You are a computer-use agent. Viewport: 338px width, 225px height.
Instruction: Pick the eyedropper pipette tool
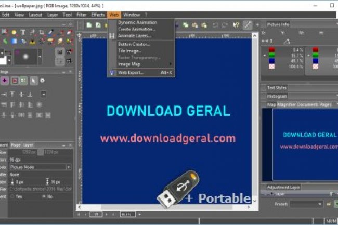click(x=50, y=32)
